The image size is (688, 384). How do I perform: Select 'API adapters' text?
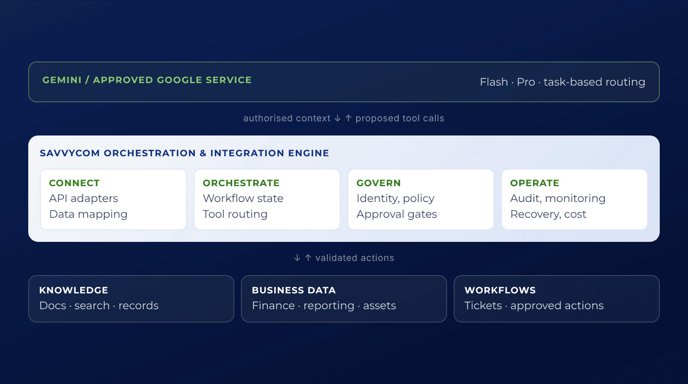tap(84, 198)
